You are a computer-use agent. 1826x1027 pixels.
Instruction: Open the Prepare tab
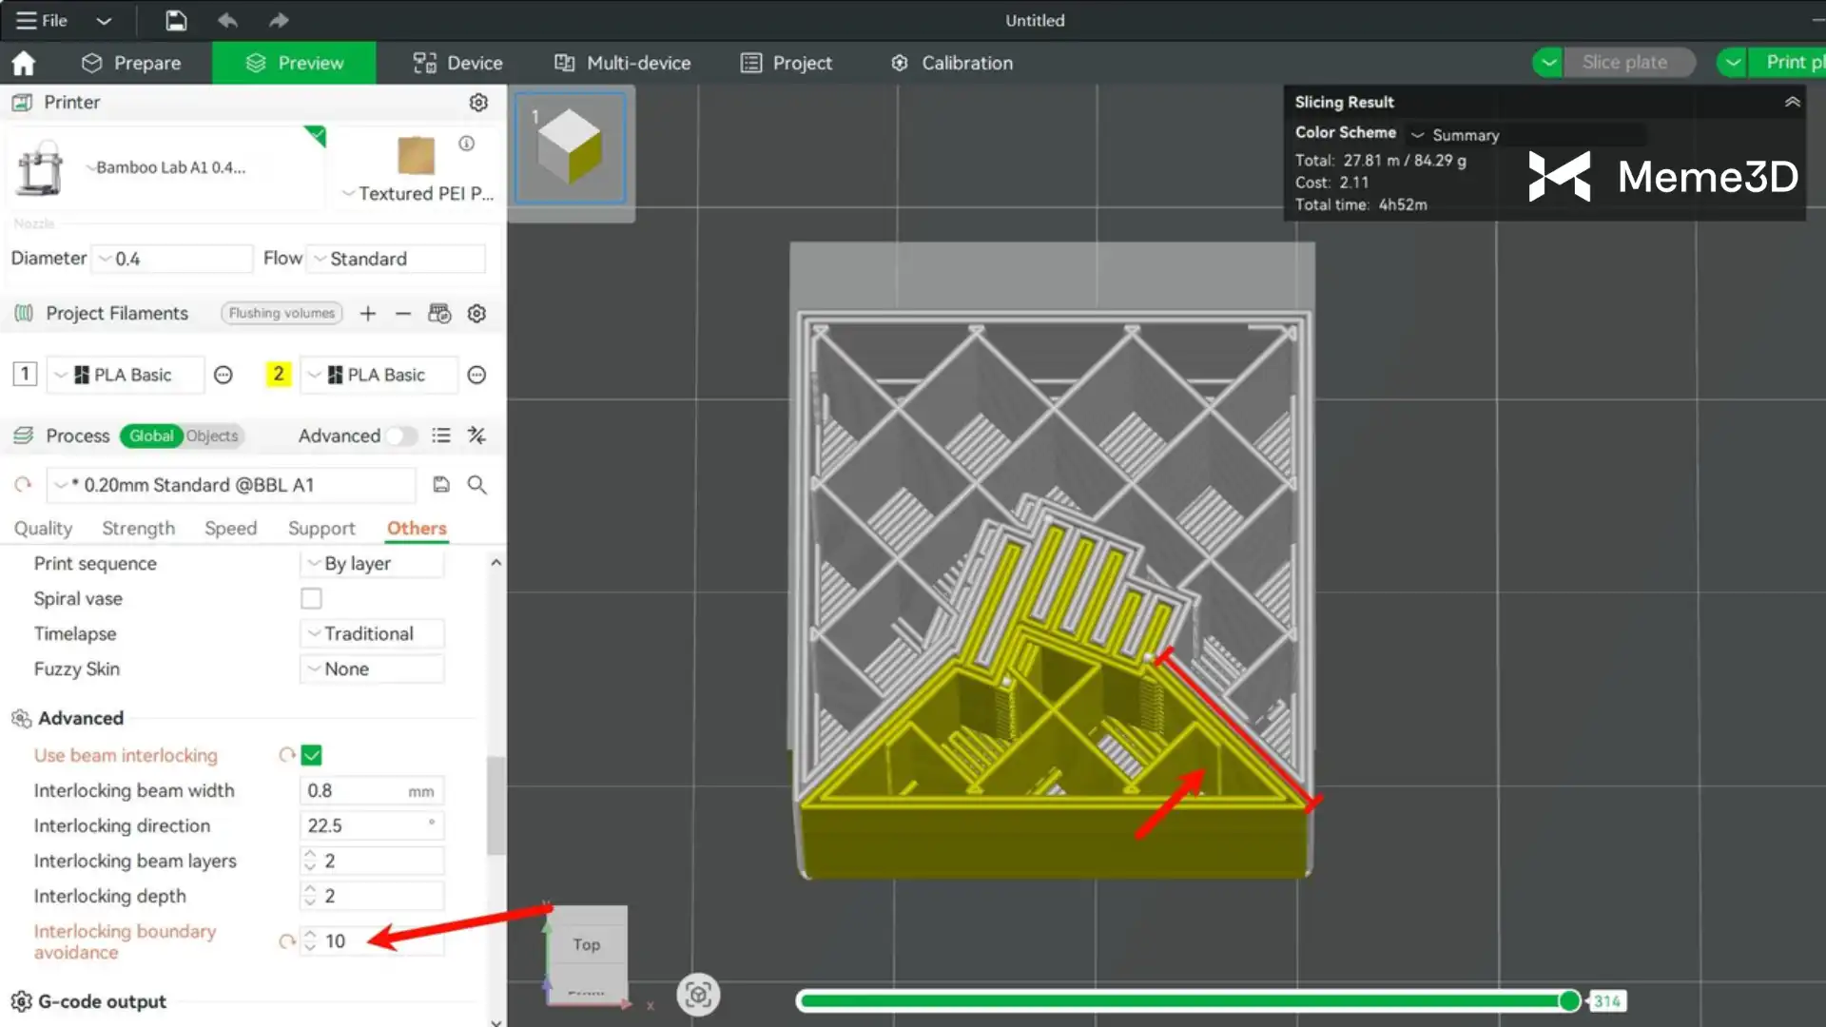point(132,63)
